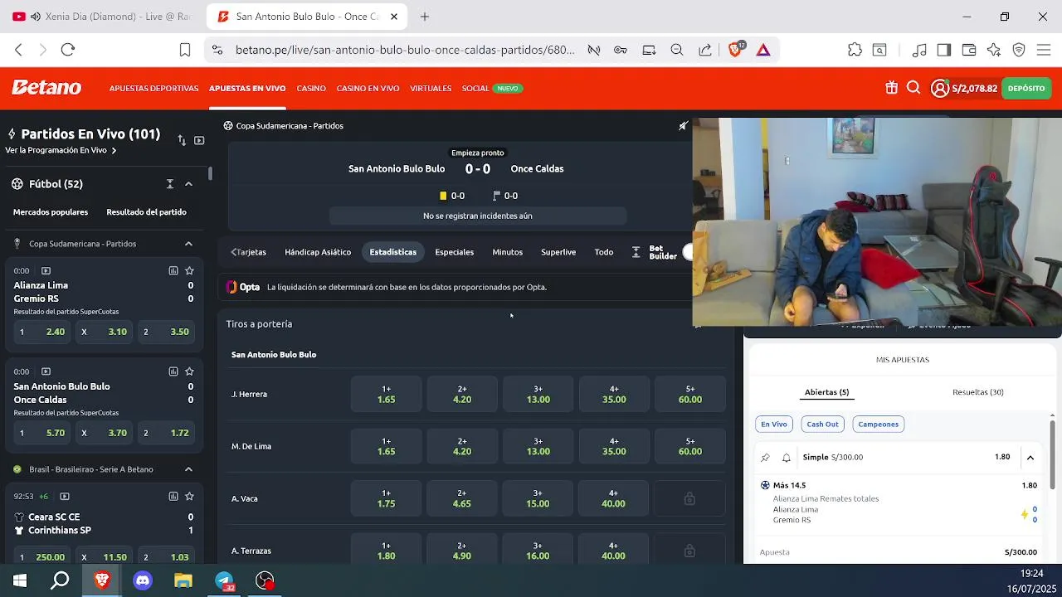Select Resultado del partido filter

click(x=146, y=212)
